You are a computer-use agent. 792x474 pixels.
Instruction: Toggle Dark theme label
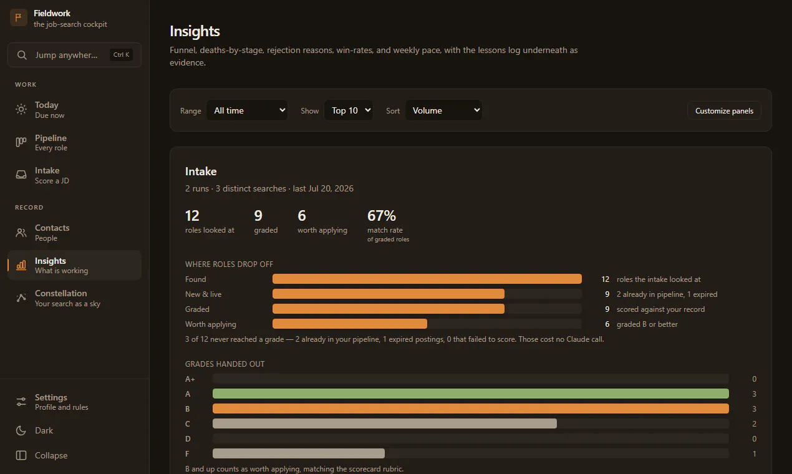click(x=44, y=430)
